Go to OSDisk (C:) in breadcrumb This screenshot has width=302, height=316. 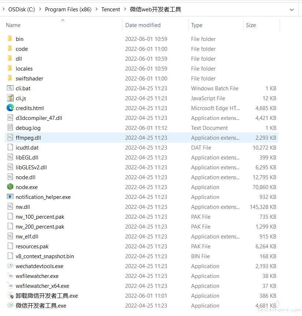tap(22, 10)
